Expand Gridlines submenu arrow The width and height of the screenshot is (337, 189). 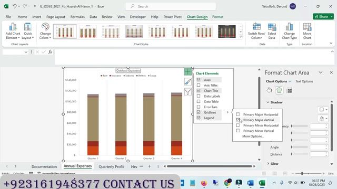[227, 112]
